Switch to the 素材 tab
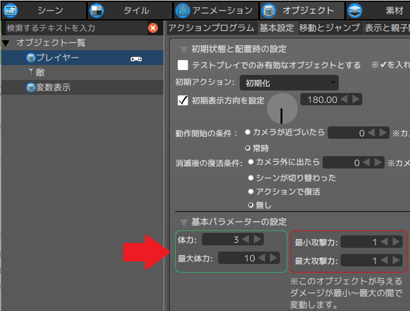The image size is (410, 311). click(378, 11)
